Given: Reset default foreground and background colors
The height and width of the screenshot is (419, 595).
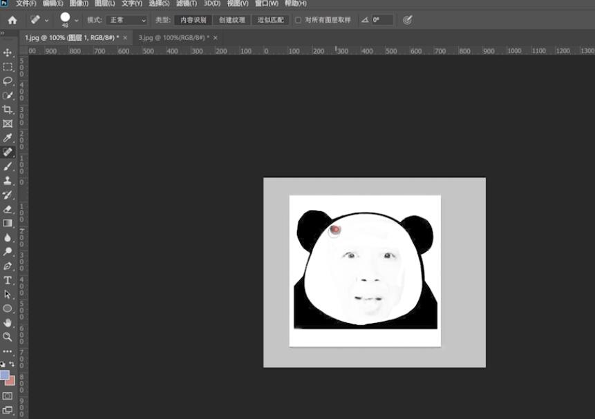Looking at the screenshot, I should pos(3,364).
